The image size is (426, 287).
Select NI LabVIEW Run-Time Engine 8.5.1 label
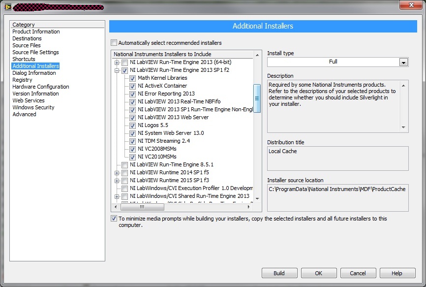pos(172,164)
